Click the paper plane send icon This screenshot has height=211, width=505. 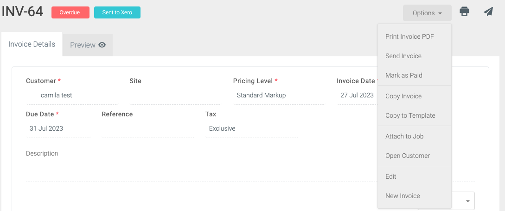488,12
